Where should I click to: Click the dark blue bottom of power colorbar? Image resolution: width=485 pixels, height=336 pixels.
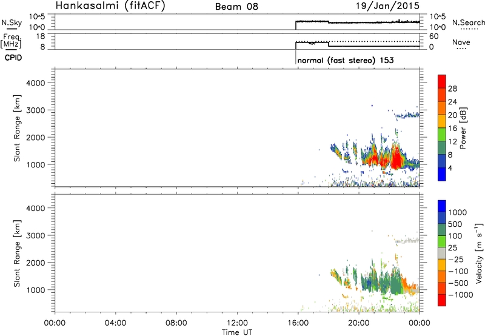(x=442, y=174)
